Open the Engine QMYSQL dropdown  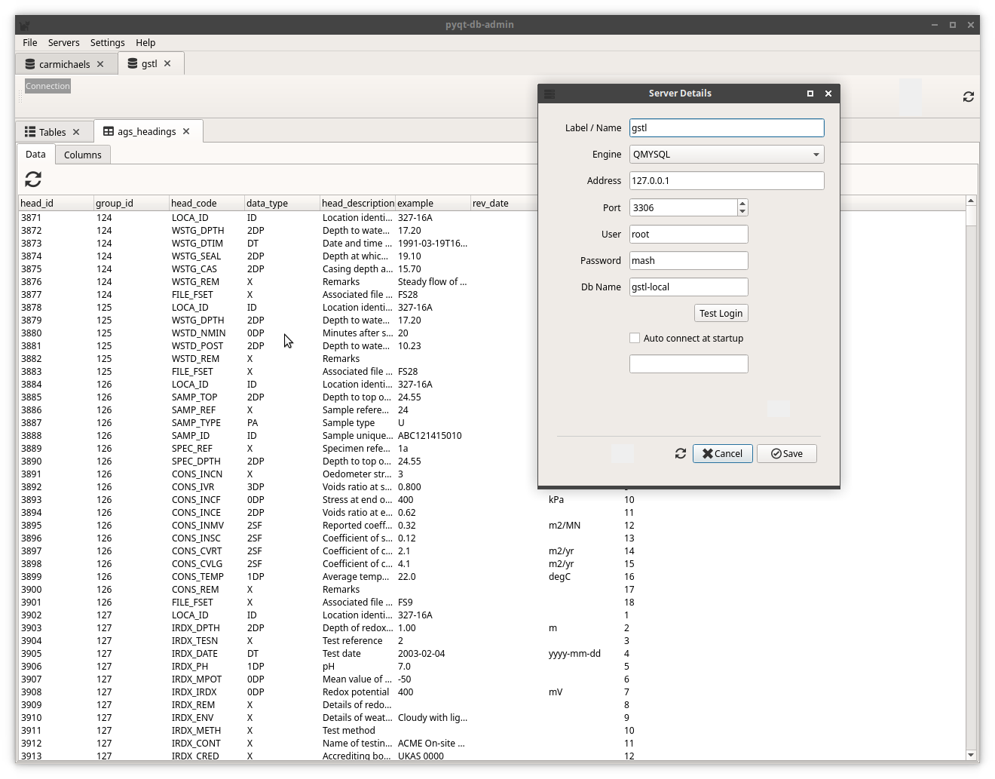(727, 155)
